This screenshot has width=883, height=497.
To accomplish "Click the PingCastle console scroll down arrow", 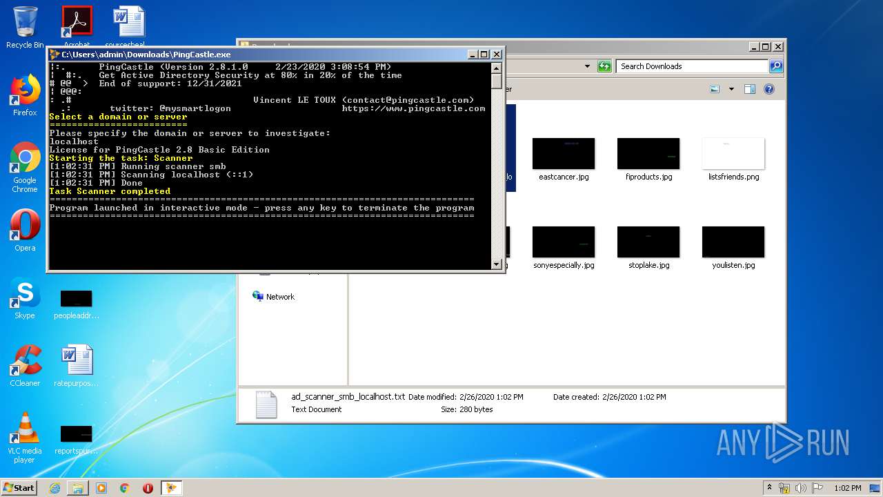I will (x=496, y=264).
